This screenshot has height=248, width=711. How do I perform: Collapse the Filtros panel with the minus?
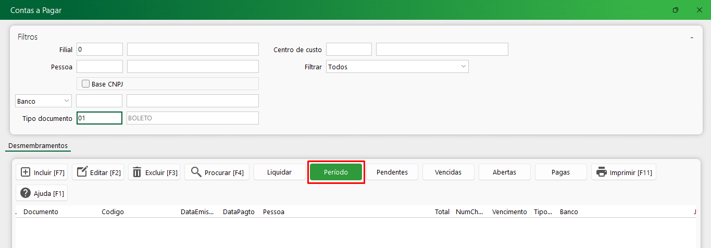[692, 38]
